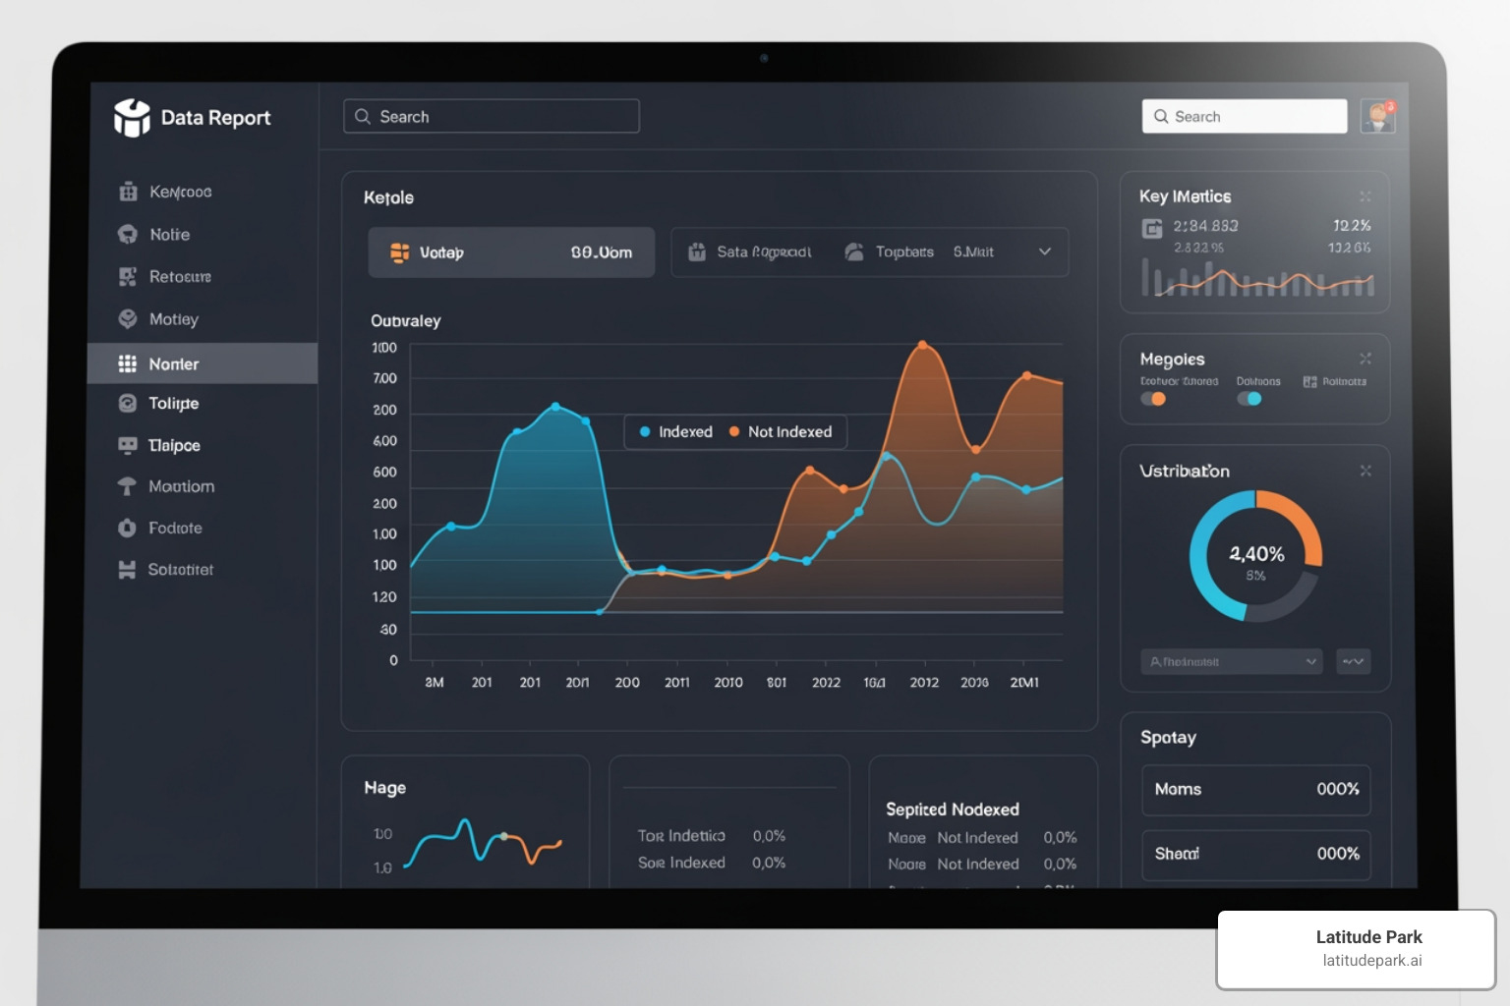Select the Nonter sidebar menu item
Screen dimensions: 1510x1006
tap(203, 363)
